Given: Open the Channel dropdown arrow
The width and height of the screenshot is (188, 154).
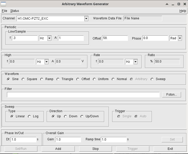Looking at the screenshot, I should tap(86, 19).
